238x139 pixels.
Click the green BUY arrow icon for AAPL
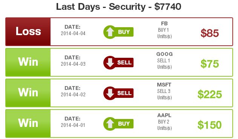[x=118, y=124]
